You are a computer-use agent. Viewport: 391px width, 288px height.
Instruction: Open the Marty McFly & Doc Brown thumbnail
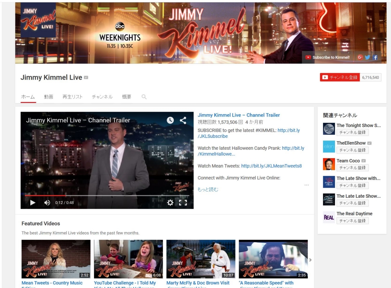click(201, 259)
